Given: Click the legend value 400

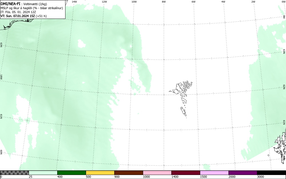Looking at the screenshot, I should (60, 177).
